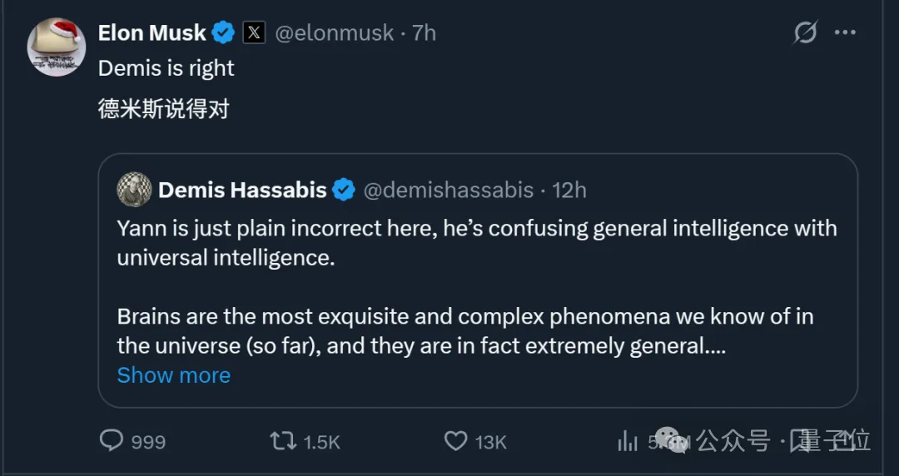
Task: Open the repost menu showing 1.5K
Action: coord(283,441)
